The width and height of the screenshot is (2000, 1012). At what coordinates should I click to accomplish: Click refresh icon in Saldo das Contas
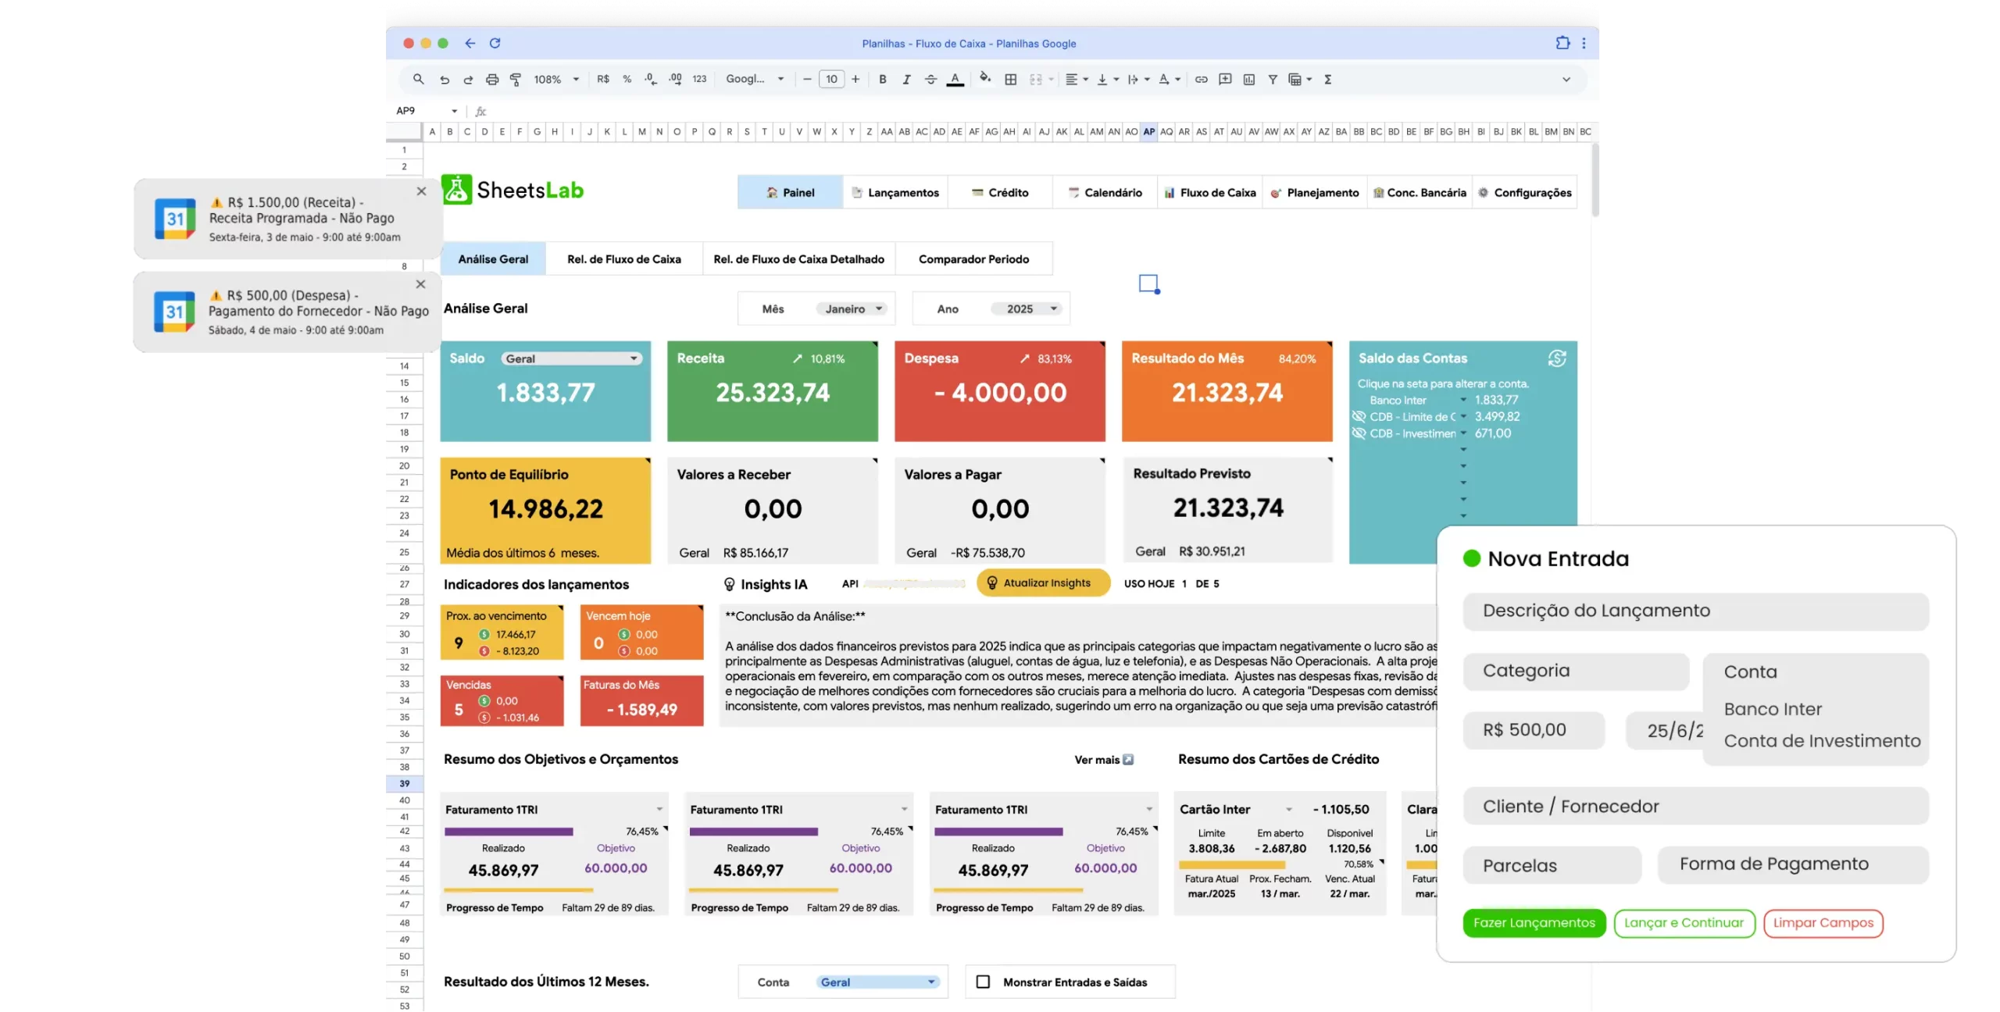(1556, 358)
